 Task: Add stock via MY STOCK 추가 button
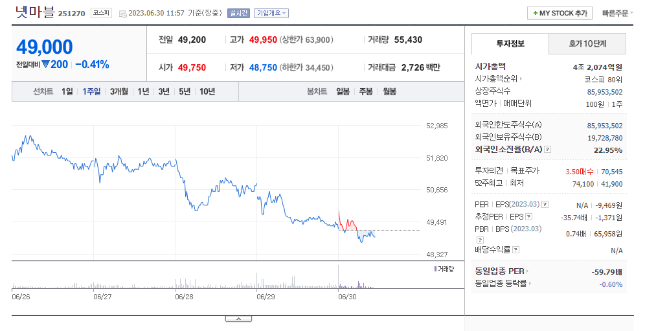pyautogui.click(x=560, y=13)
